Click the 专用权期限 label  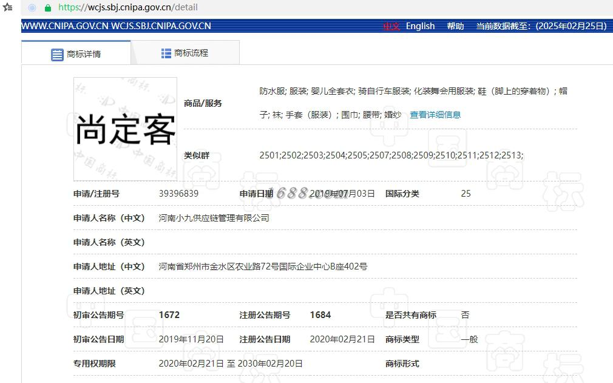click(95, 364)
